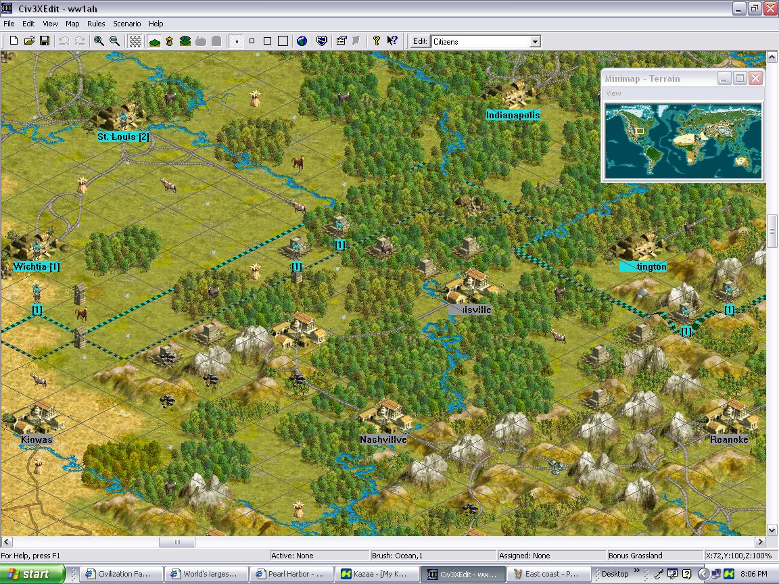Choose the largest brush size
The height and width of the screenshot is (584, 779).
point(283,41)
